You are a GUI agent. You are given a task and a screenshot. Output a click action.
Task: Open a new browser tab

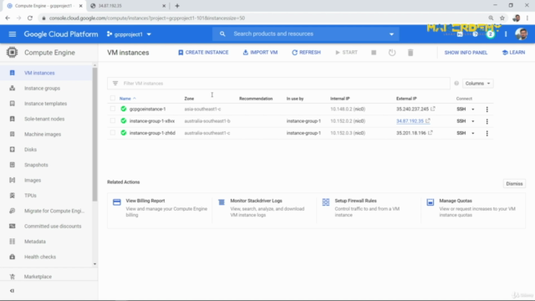[177, 6]
